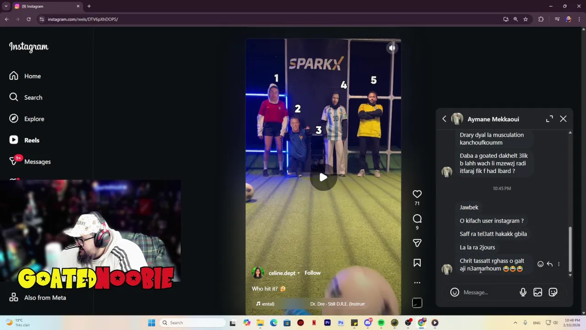Share the reel via paper plane icon
The width and height of the screenshot is (586, 330).
(417, 243)
